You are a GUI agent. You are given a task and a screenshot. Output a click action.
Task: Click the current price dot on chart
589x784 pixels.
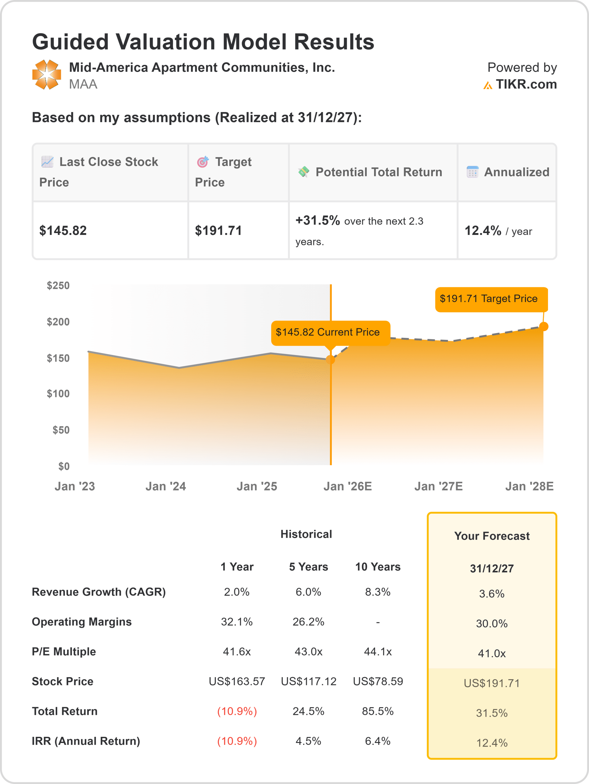330,360
